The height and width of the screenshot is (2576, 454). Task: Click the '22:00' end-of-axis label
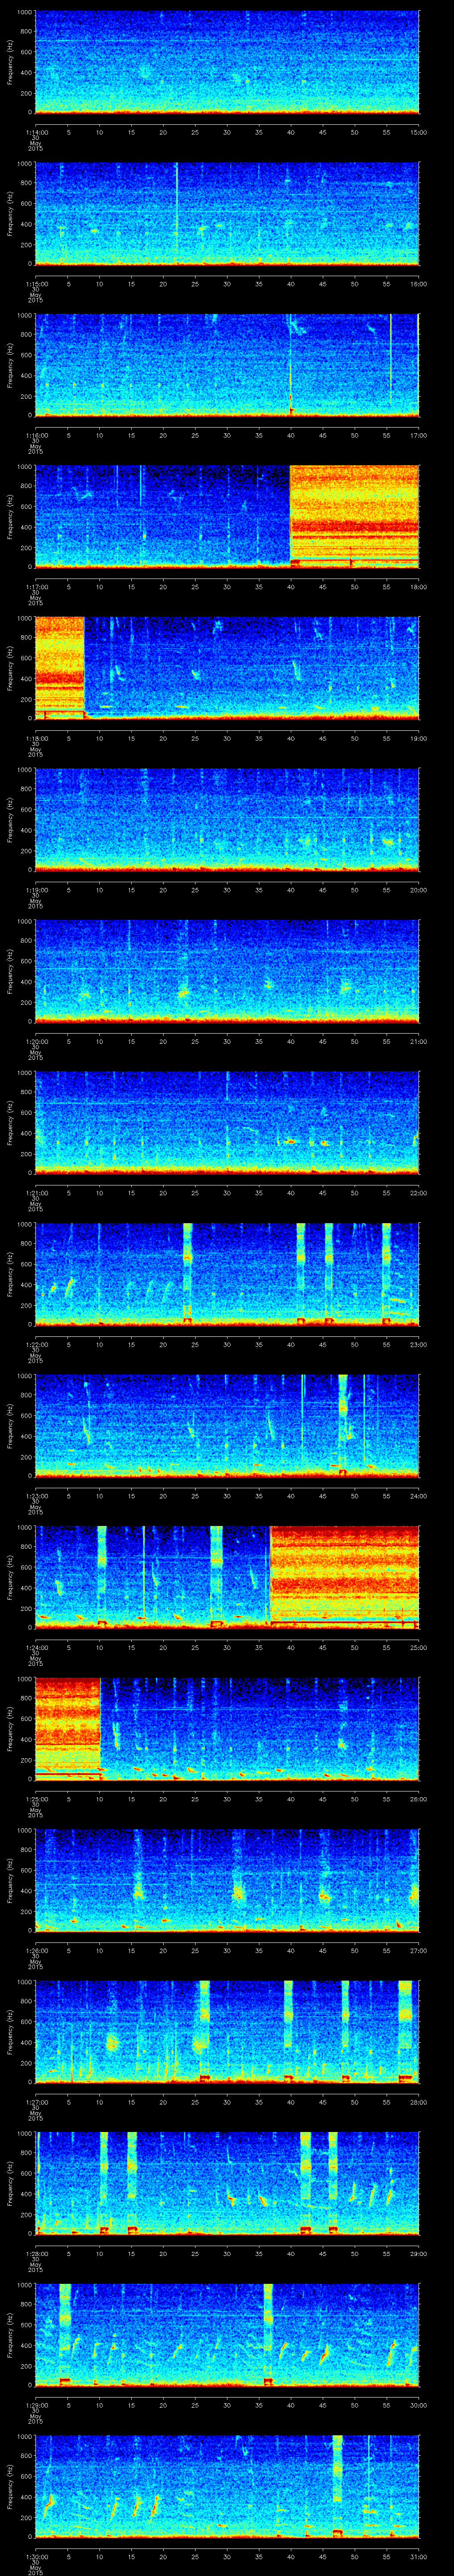tap(419, 1193)
